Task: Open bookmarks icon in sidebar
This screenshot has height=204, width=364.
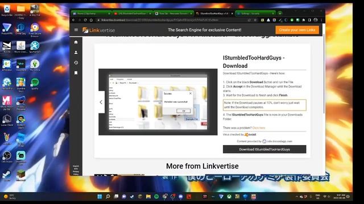Action: tap(76, 73)
